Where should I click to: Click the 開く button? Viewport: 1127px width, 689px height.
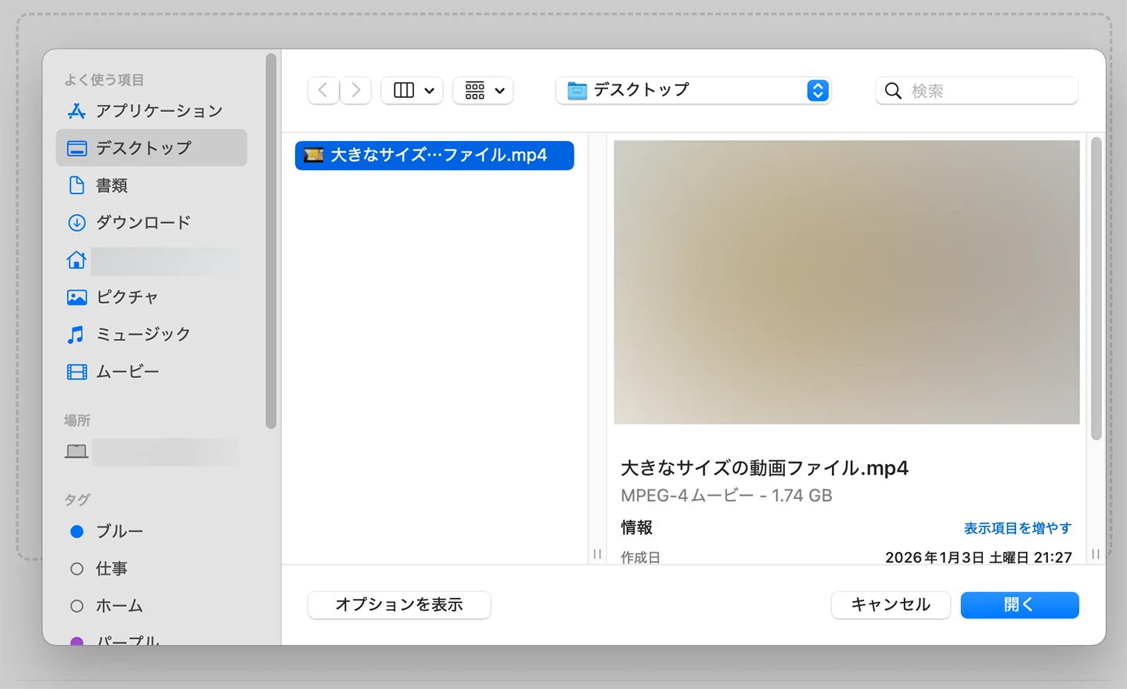coord(1019,604)
